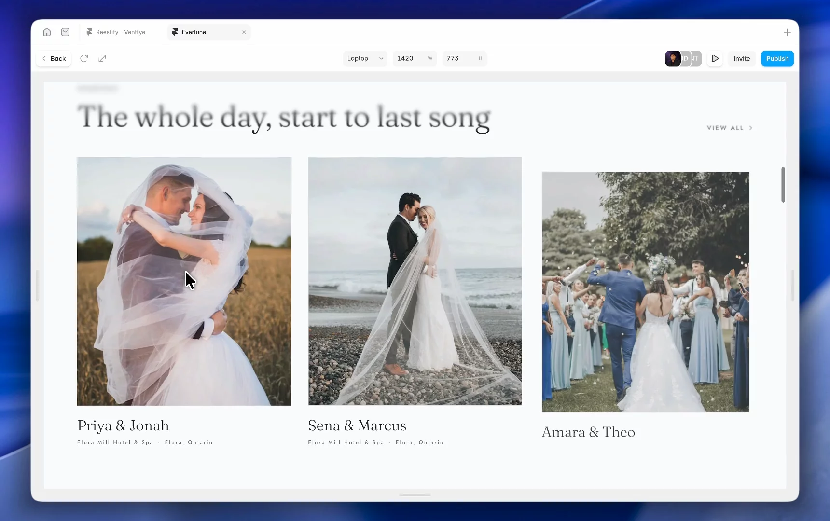Switch to the Reestify - Ventfye tab
The image size is (830, 521).
pos(116,32)
